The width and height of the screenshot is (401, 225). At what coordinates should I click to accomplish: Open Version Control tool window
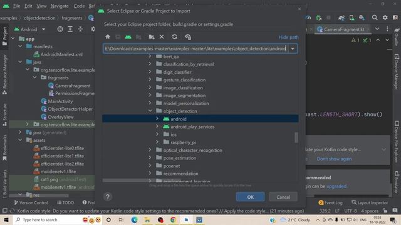(31, 202)
